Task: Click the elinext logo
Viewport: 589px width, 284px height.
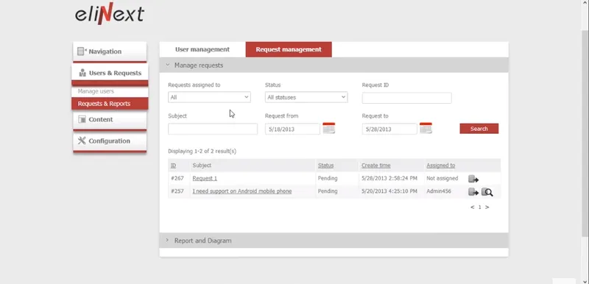Action: coord(109,14)
